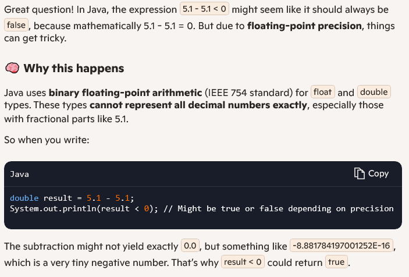Click the "5.1 - 5.1 < 0" inline code
The image size is (409, 277).
pos(205,10)
